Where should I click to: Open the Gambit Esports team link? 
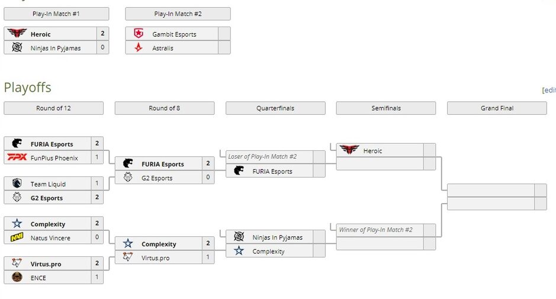pos(174,34)
